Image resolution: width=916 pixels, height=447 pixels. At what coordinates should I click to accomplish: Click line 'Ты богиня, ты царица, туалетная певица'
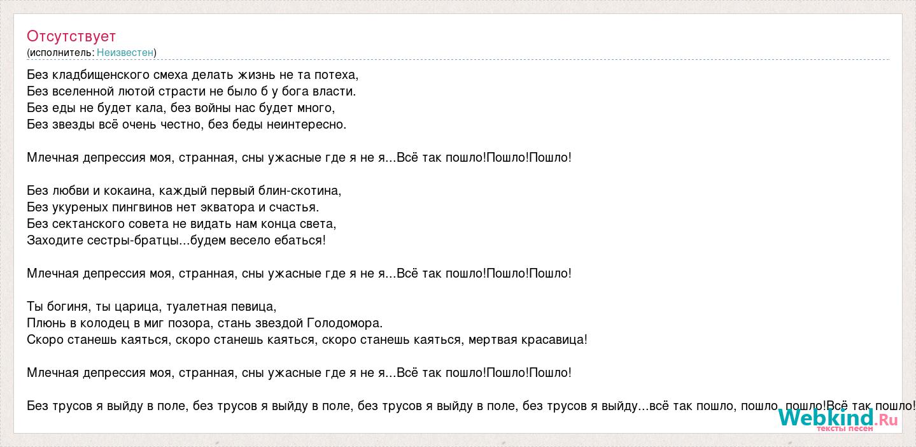pos(152,306)
